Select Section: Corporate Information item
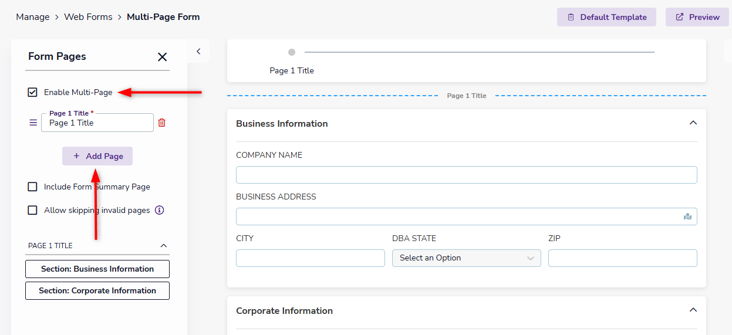This screenshot has height=335, width=732. coord(97,290)
